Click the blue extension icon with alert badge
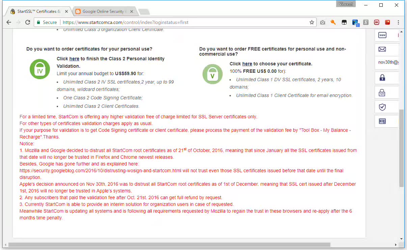The image size is (407, 250). click(x=355, y=23)
